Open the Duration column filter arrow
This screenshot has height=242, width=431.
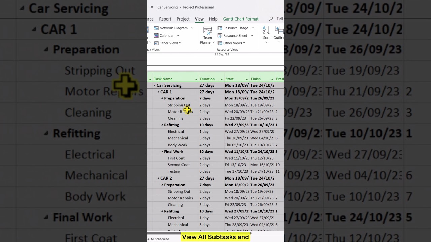222,79
